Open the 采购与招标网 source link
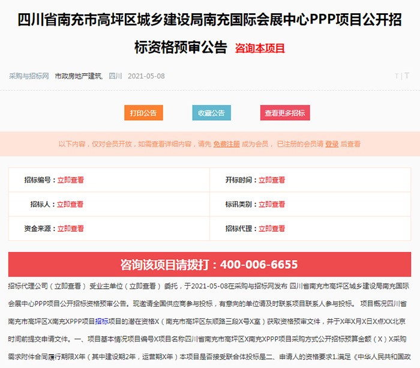The width and height of the screenshot is (420, 368). (29, 76)
